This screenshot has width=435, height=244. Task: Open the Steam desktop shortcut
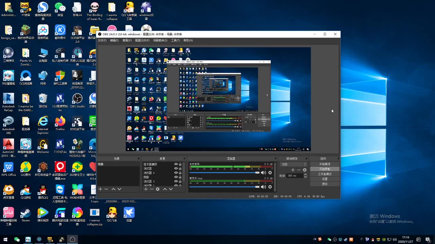click(26, 215)
